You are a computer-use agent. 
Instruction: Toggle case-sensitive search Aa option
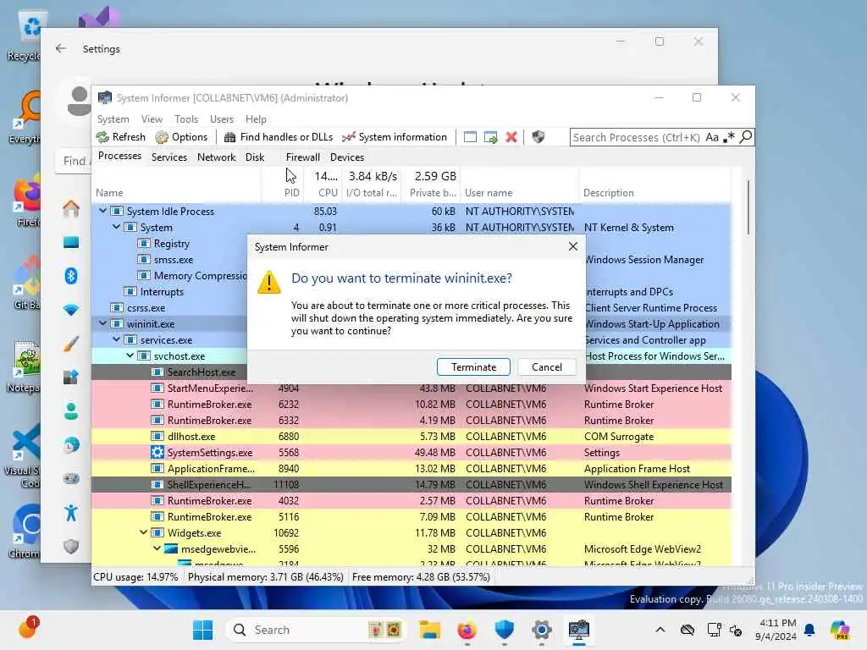pos(712,137)
